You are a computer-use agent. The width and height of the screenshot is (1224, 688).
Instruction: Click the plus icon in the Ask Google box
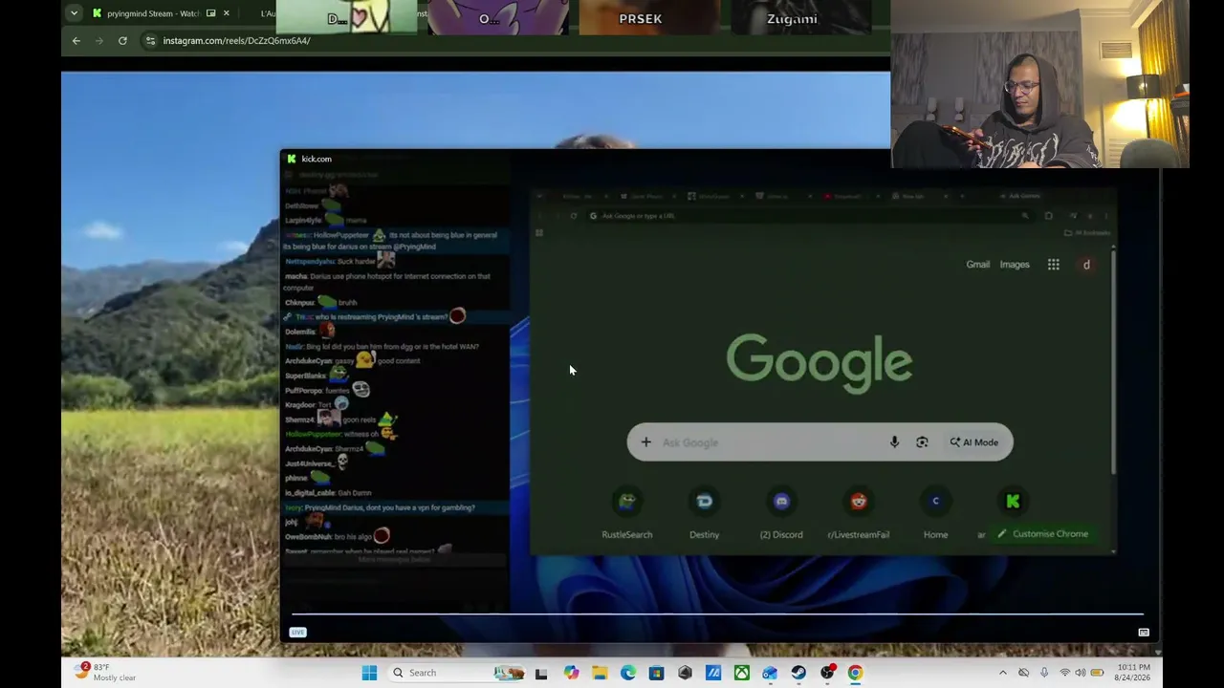[x=645, y=442]
